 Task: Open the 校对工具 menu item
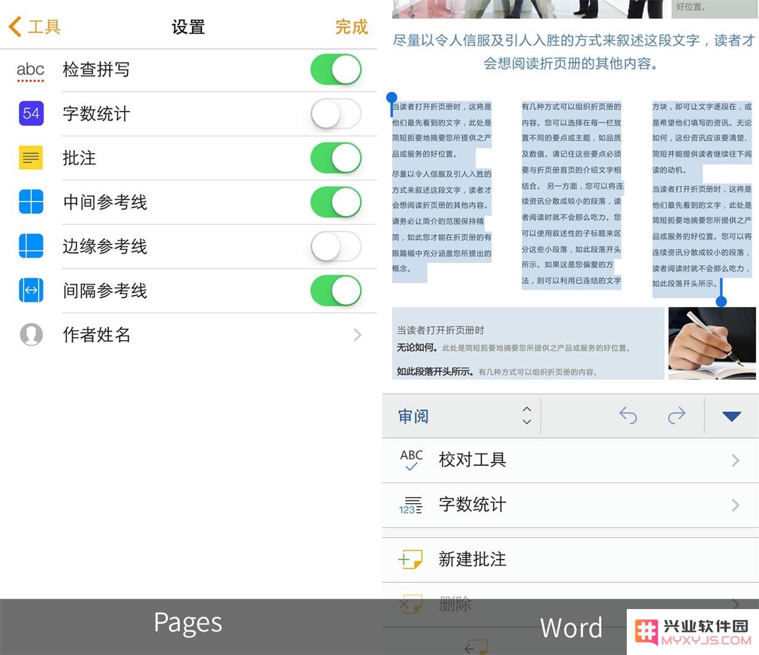click(x=570, y=460)
